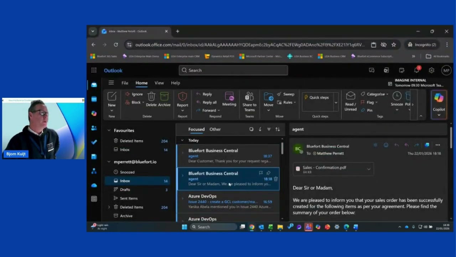The height and width of the screenshot is (257, 456).
Task: Archive the selected email via ribbon
Action: (x=164, y=100)
